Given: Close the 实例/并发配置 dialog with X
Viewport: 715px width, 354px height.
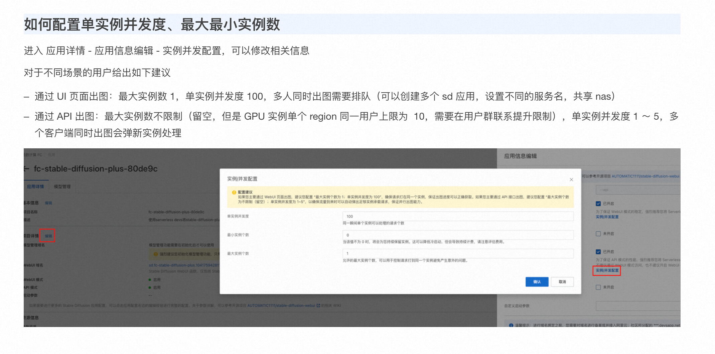Looking at the screenshot, I should point(571,180).
